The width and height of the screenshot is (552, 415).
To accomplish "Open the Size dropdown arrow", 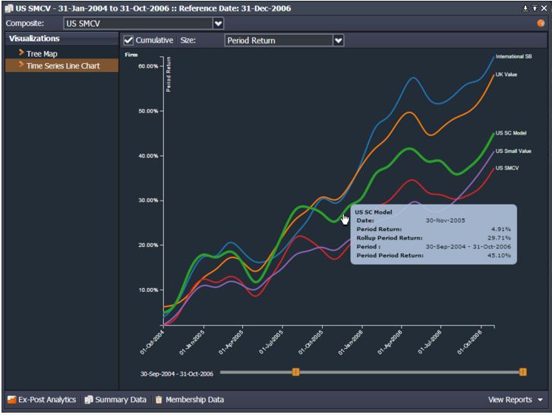I will point(339,40).
